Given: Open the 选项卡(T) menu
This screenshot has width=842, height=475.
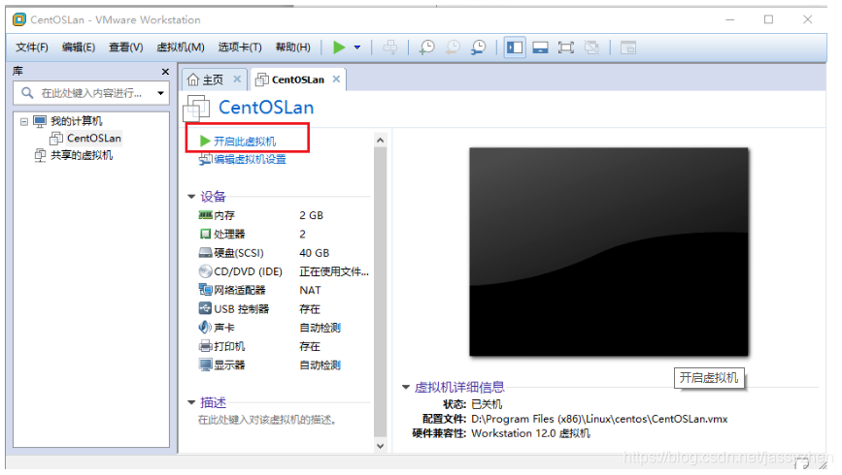Looking at the screenshot, I should point(240,47).
